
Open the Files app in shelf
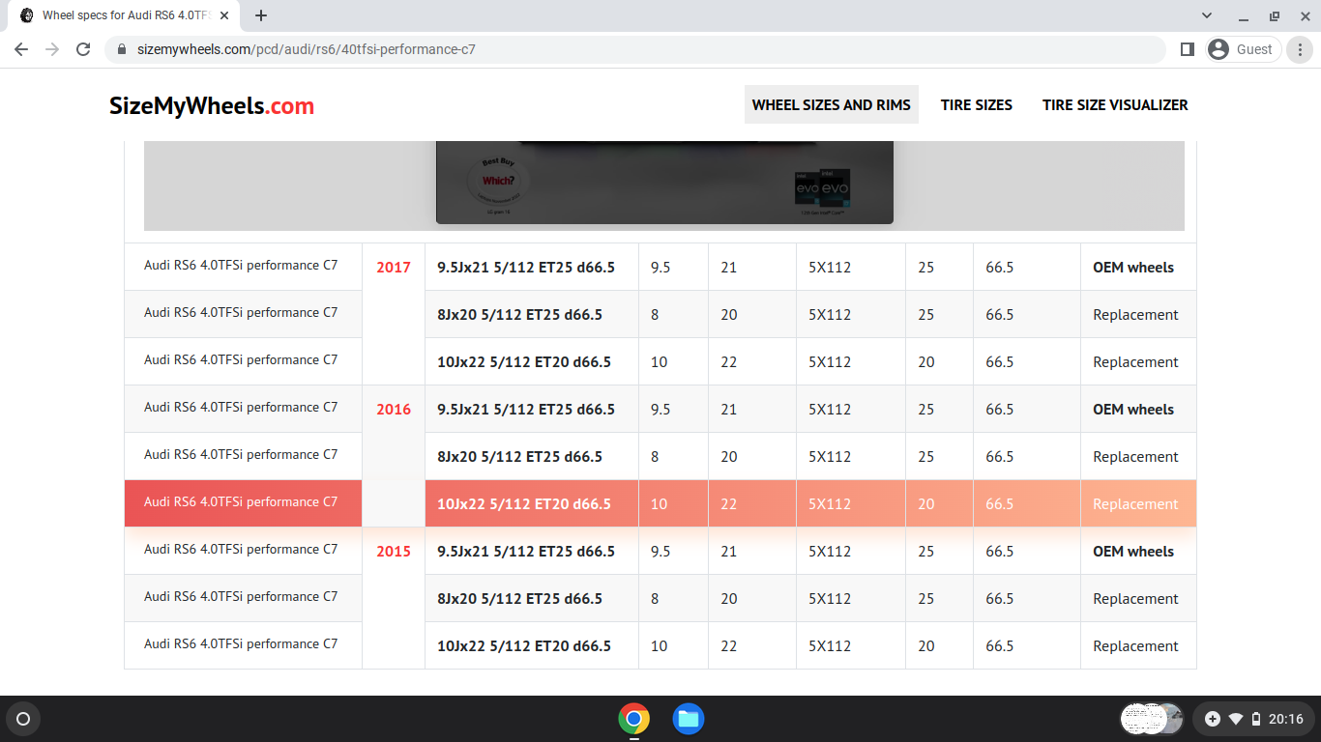pyautogui.click(x=688, y=719)
